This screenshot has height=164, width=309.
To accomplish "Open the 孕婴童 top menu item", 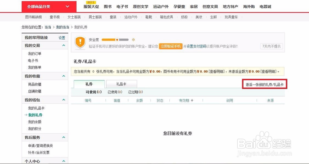I will [179, 7].
